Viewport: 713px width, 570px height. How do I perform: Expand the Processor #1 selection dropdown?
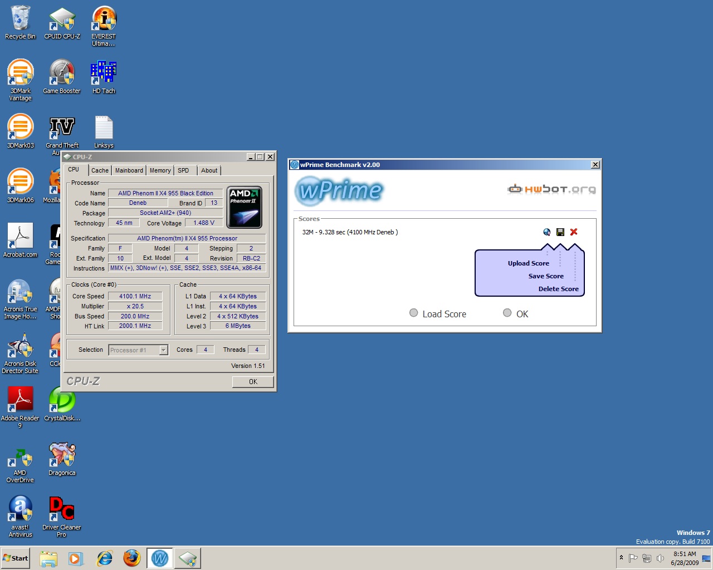tap(163, 350)
